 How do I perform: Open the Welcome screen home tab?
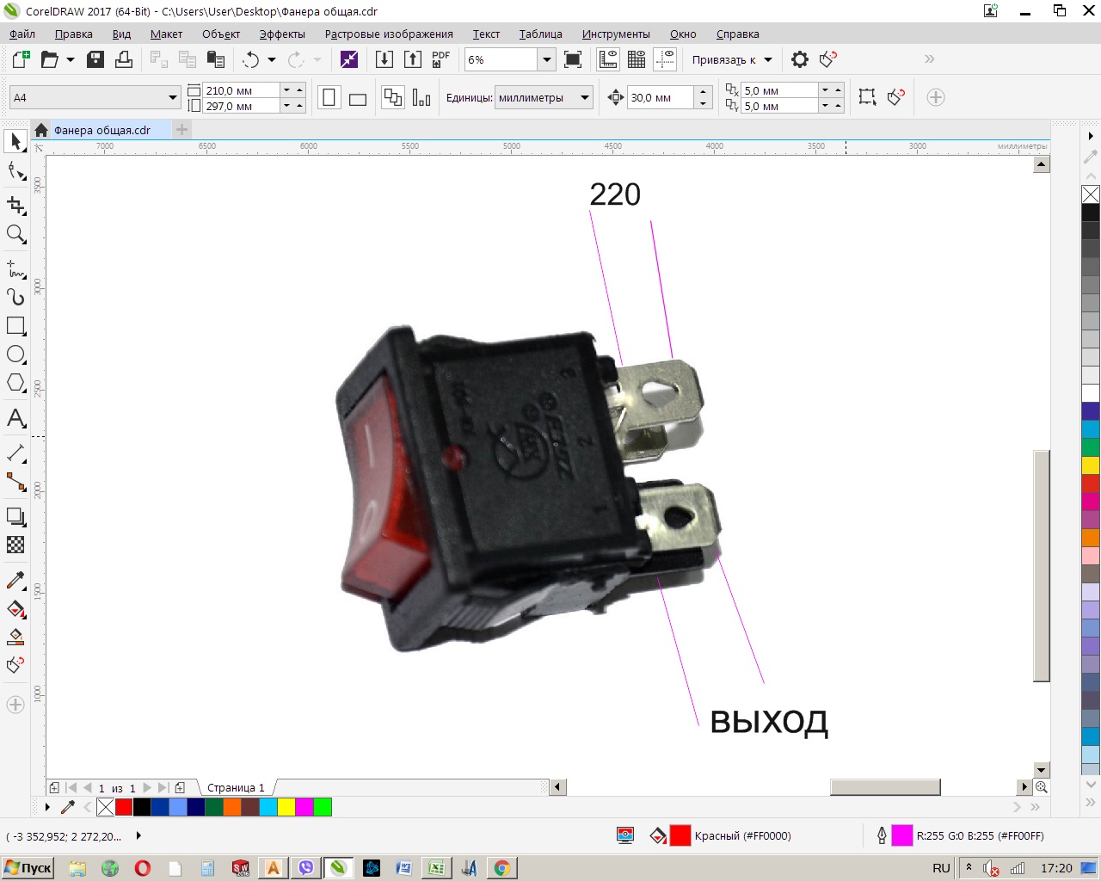tap(41, 130)
